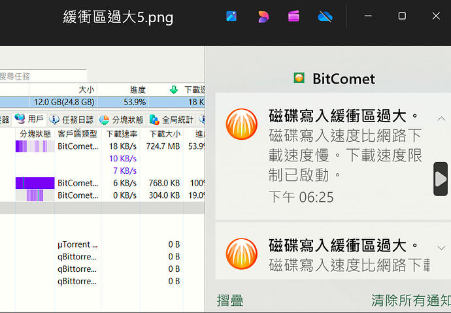This screenshot has width=451, height=313.
Task: Collapse the first notification with up chevron
Action: 441,119
